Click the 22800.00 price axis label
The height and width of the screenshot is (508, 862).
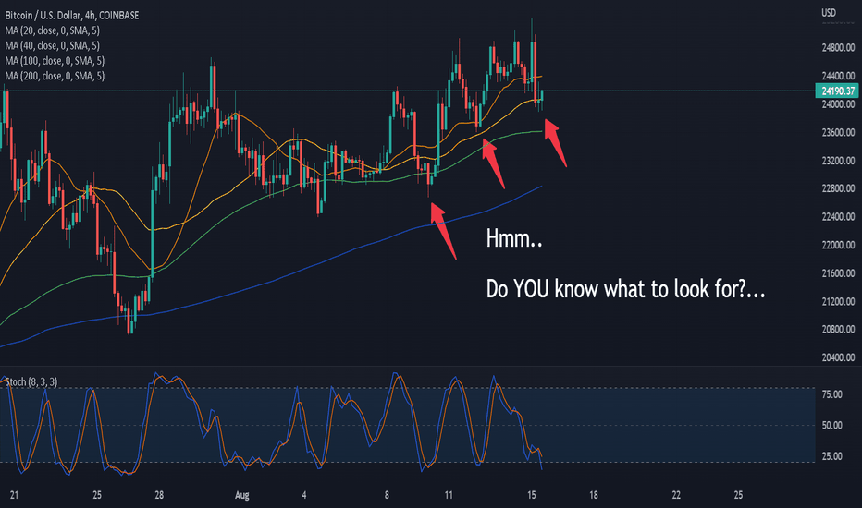coord(838,188)
